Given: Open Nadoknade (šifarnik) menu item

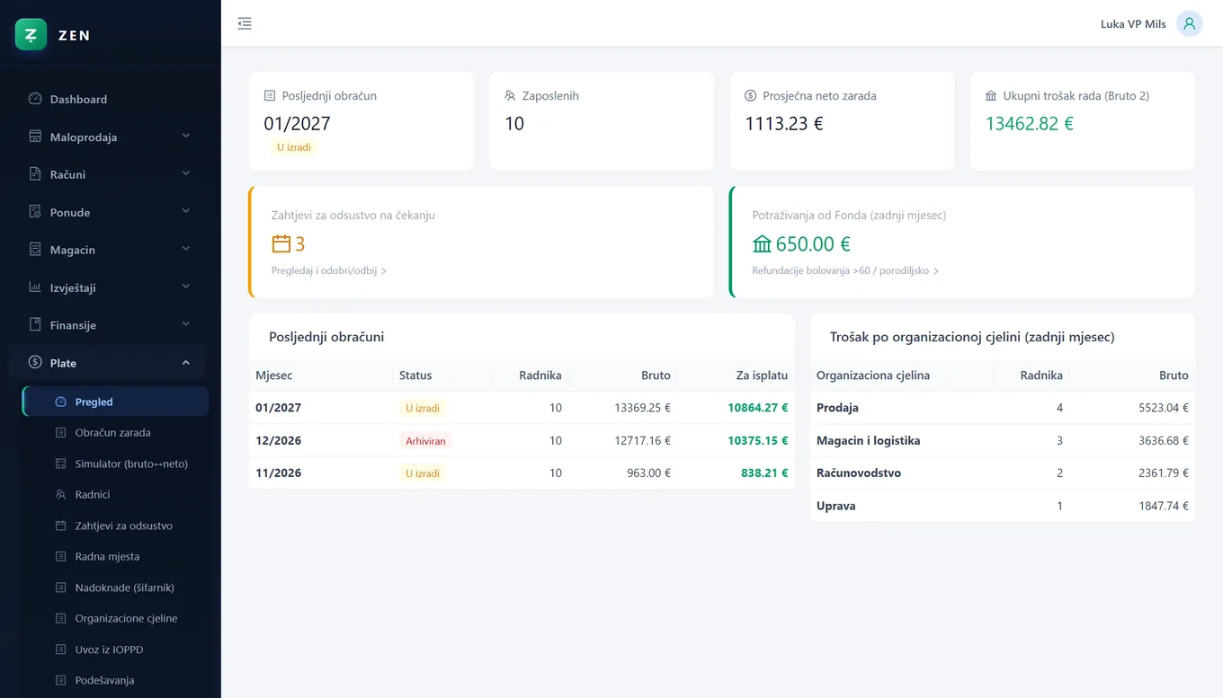Looking at the screenshot, I should pyautogui.click(x=115, y=588).
